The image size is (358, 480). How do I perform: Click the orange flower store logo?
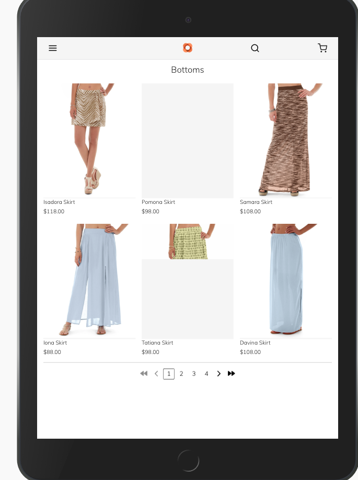coord(188,48)
